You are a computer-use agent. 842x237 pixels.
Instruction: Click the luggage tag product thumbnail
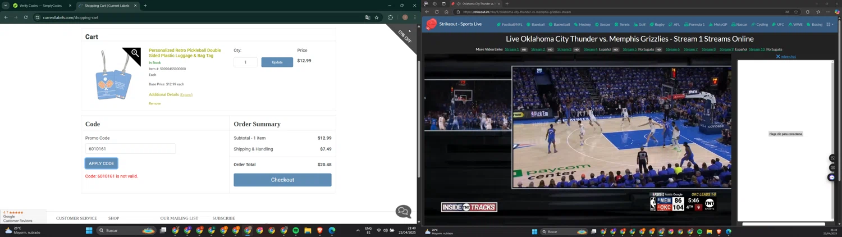[x=114, y=75]
